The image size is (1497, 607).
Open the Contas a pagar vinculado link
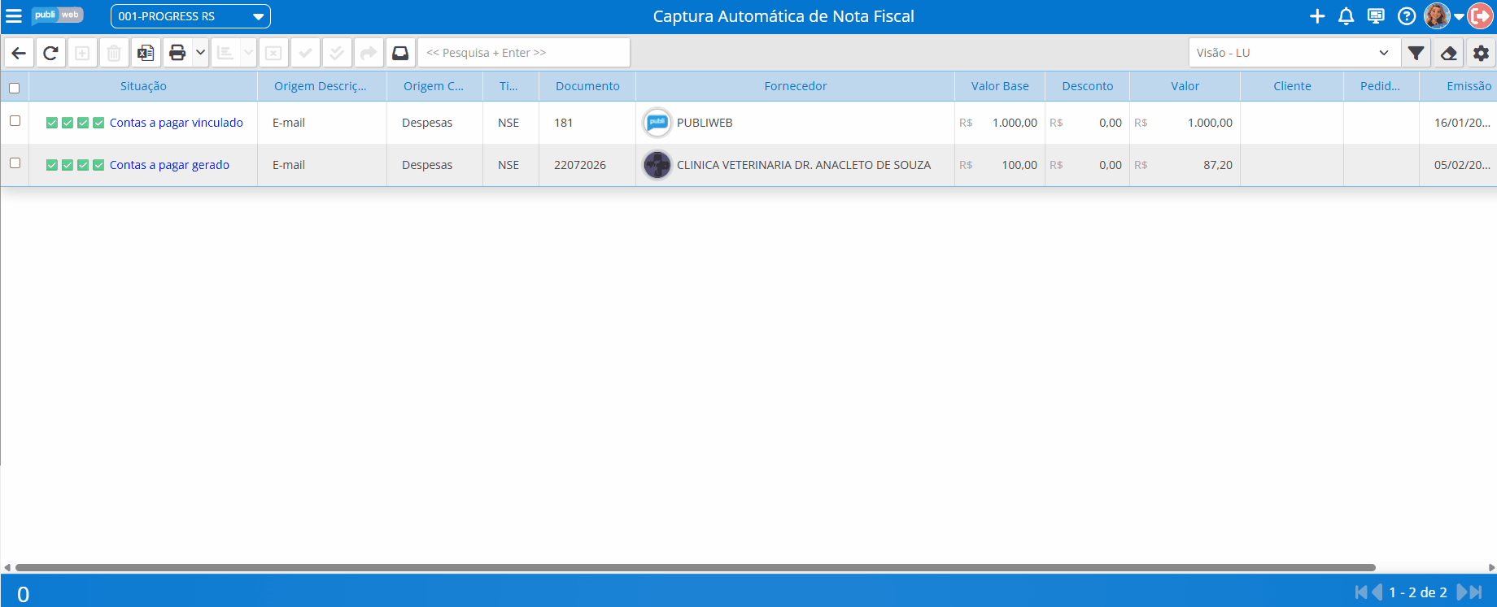pyautogui.click(x=177, y=123)
